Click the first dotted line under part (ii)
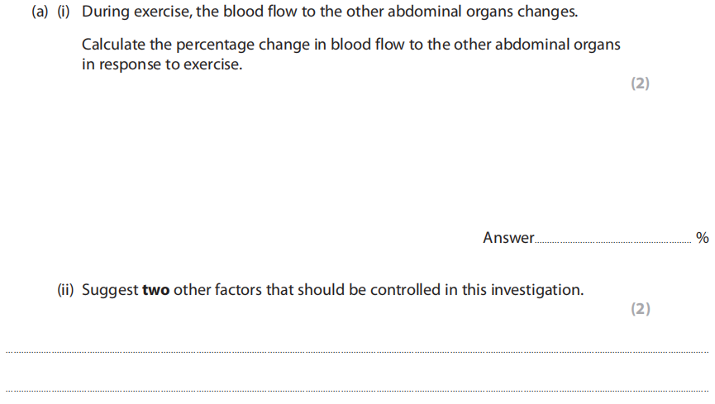 [x=357, y=353]
